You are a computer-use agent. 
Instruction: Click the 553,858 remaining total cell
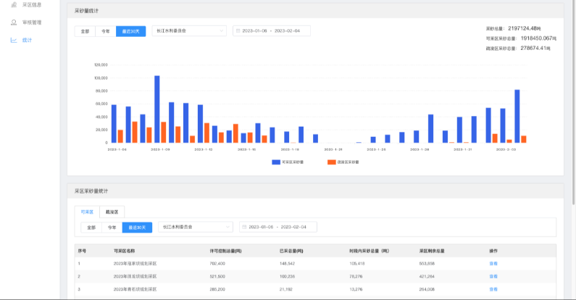point(427,264)
